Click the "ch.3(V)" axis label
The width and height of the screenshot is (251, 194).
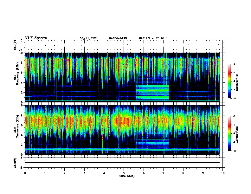(x=15, y=163)
